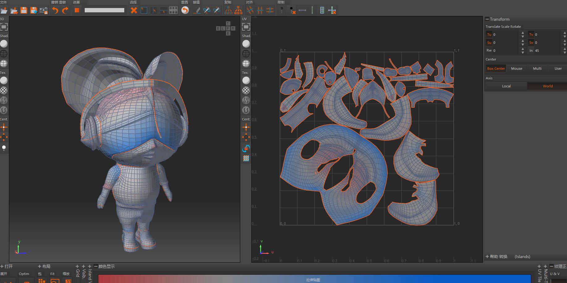Open the 展开 tab
This screenshot has height=283, width=567.
click(x=4, y=274)
